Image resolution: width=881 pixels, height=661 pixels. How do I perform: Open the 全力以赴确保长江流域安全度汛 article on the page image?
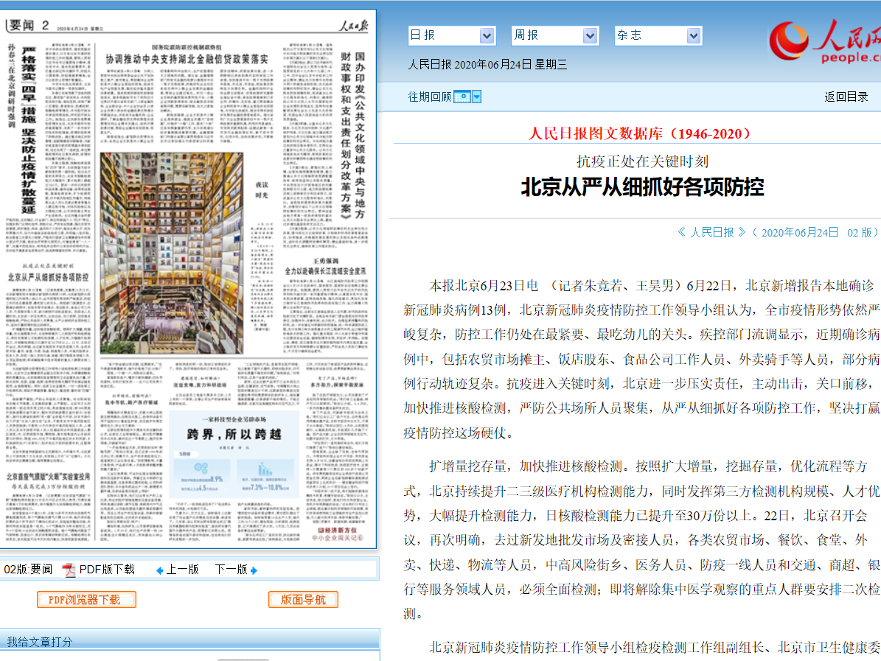coord(325,271)
